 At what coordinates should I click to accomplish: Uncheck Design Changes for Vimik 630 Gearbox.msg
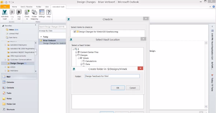click(75, 32)
